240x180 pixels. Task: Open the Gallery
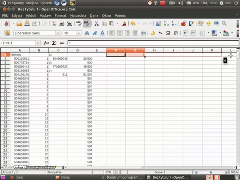(216, 23)
